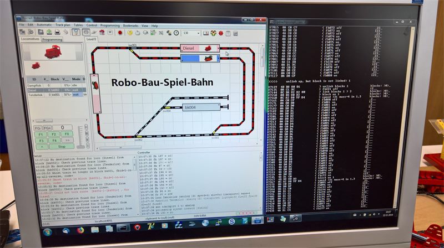This screenshot has width=444, height=248.
Task: Open the Track plan menu
Action: pyautogui.click(x=63, y=25)
